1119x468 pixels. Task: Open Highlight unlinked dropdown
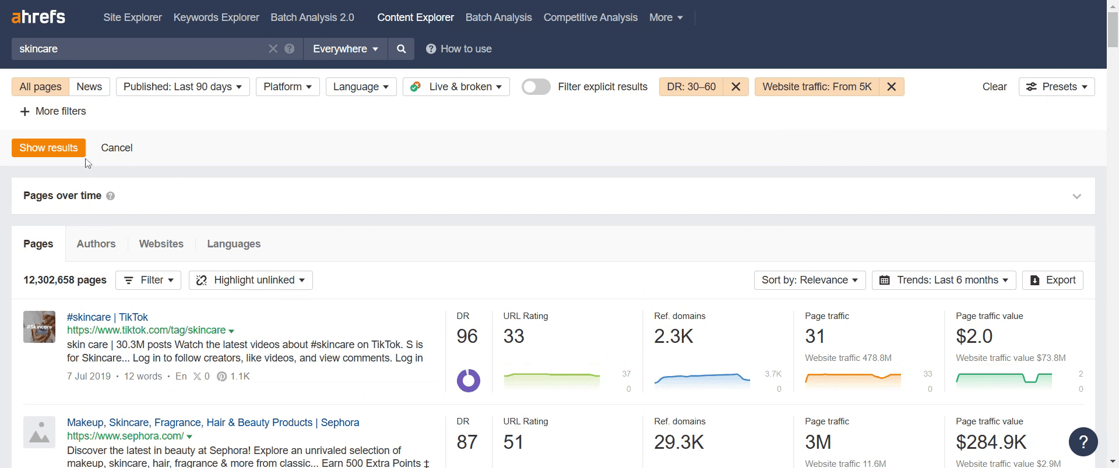251,280
